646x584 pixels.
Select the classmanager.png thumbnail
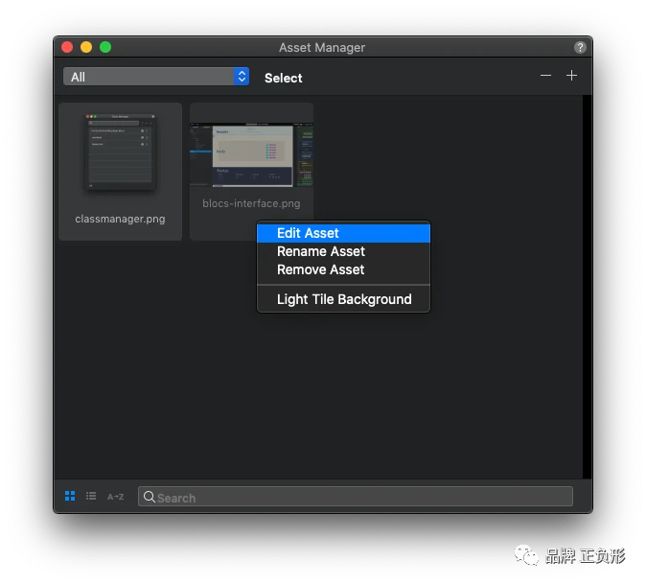pyautogui.click(x=121, y=153)
